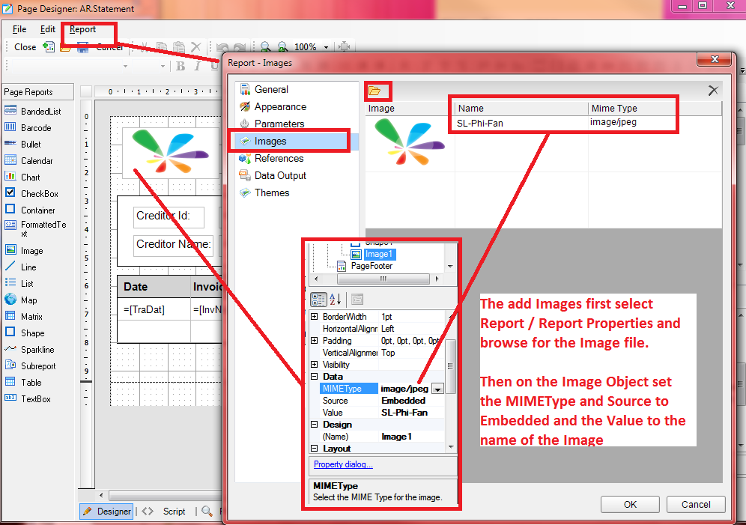
Task: Click the fit-to-page icon after zoom
Action: pos(344,47)
